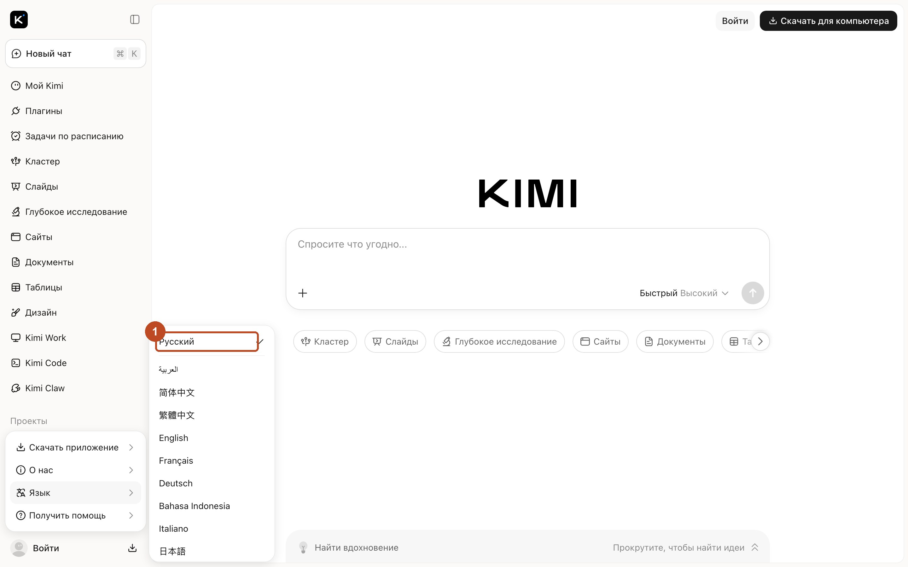
Task: Click the sidebar Слайды presentation icon
Action: click(x=16, y=186)
